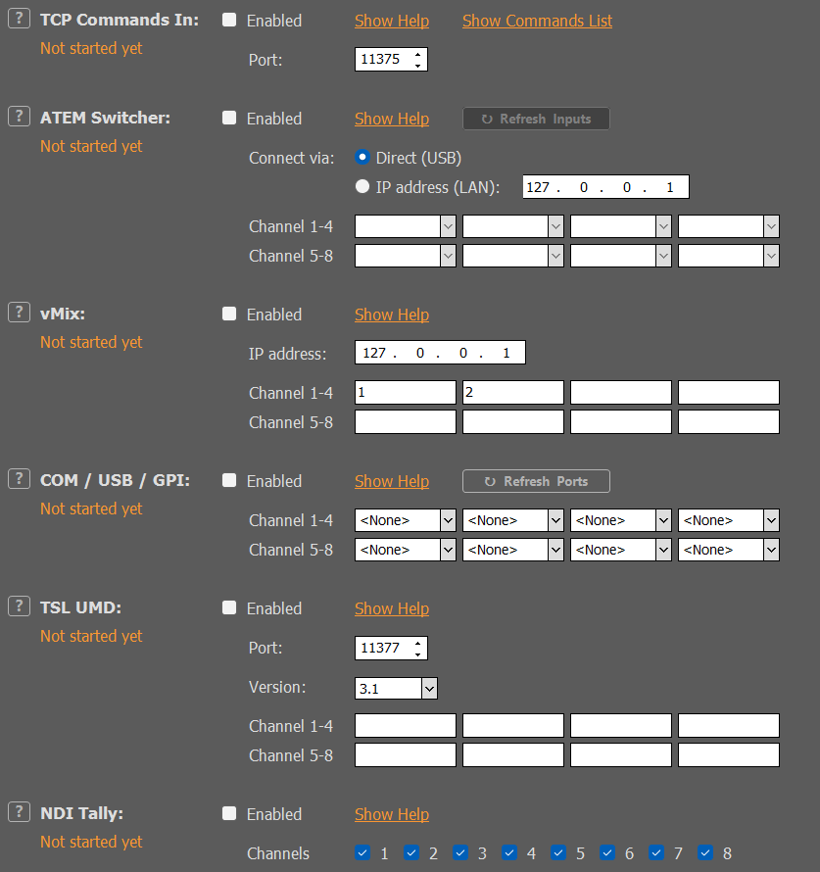Image resolution: width=820 pixels, height=872 pixels.
Task: Click vMix channel field containing 1
Action: [x=406, y=393]
